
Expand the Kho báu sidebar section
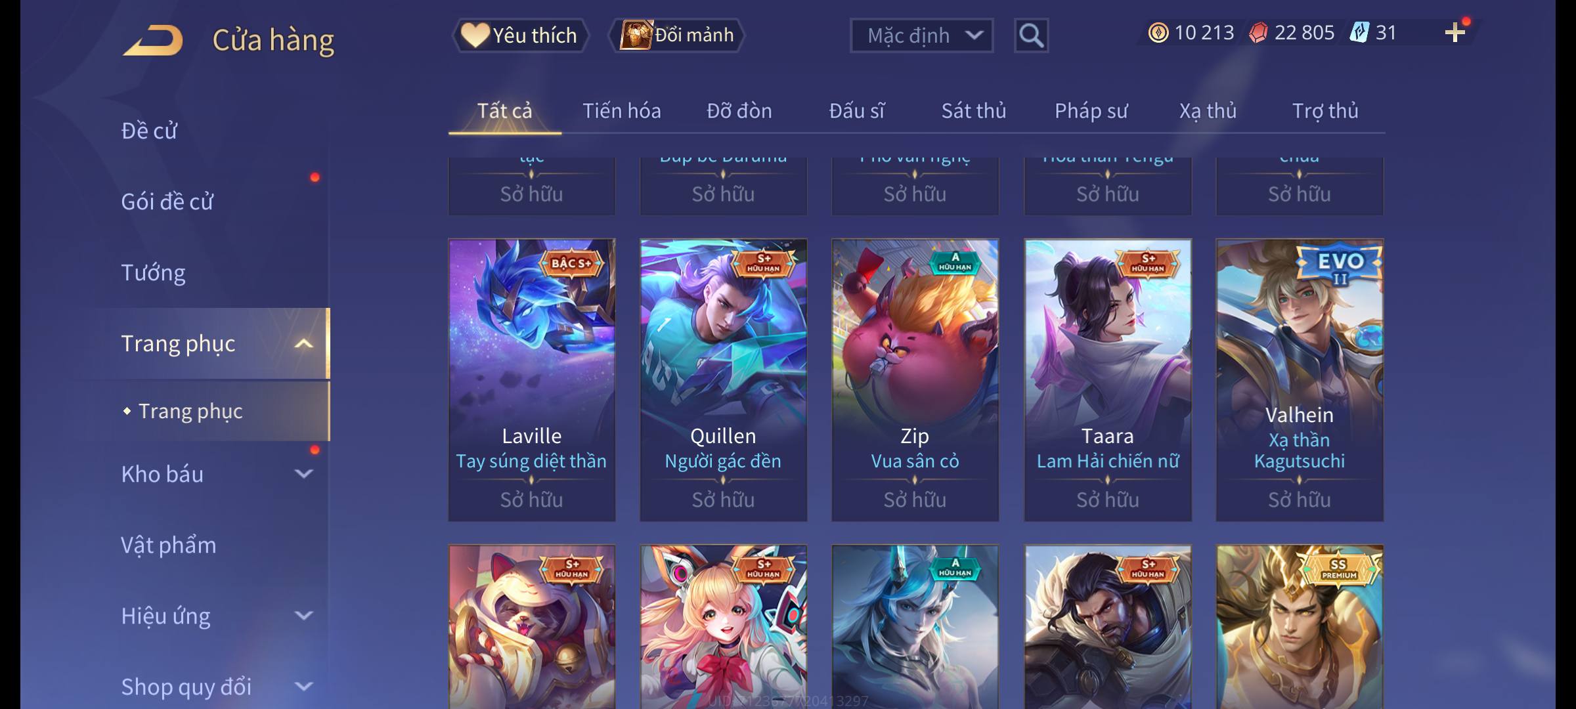[x=303, y=474]
